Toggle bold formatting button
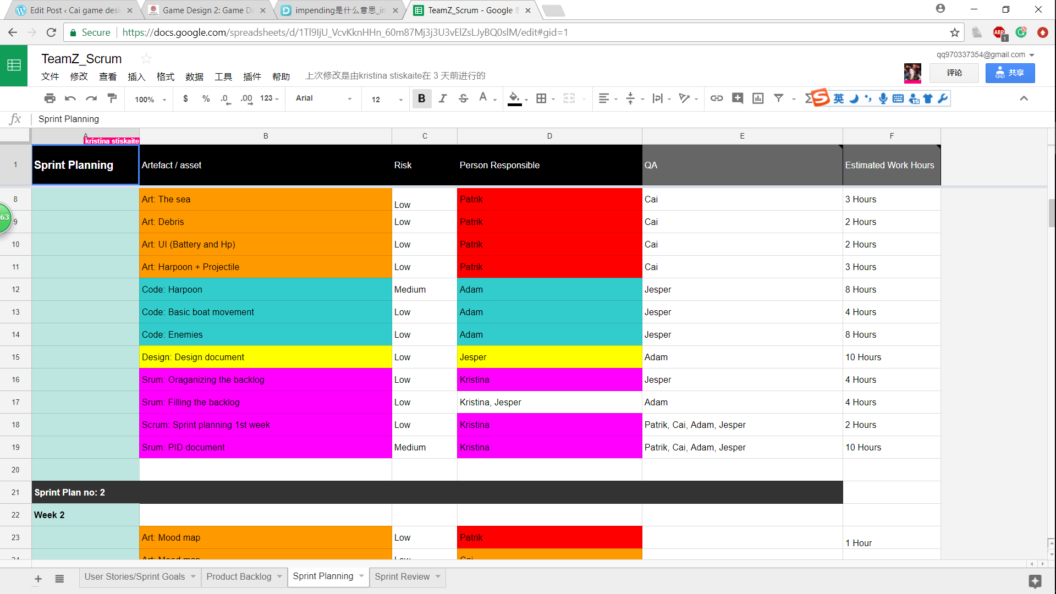 tap(421, 98)
